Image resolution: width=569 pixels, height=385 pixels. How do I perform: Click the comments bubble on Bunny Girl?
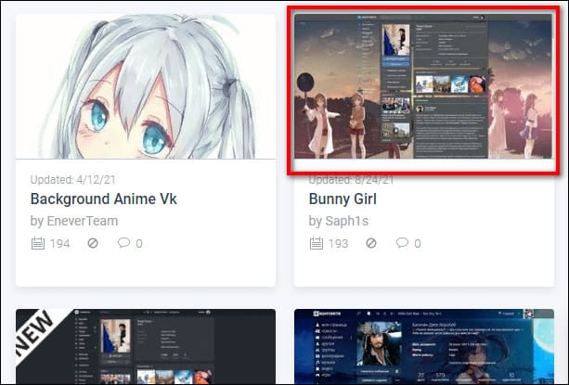click(x=402, y=242)
